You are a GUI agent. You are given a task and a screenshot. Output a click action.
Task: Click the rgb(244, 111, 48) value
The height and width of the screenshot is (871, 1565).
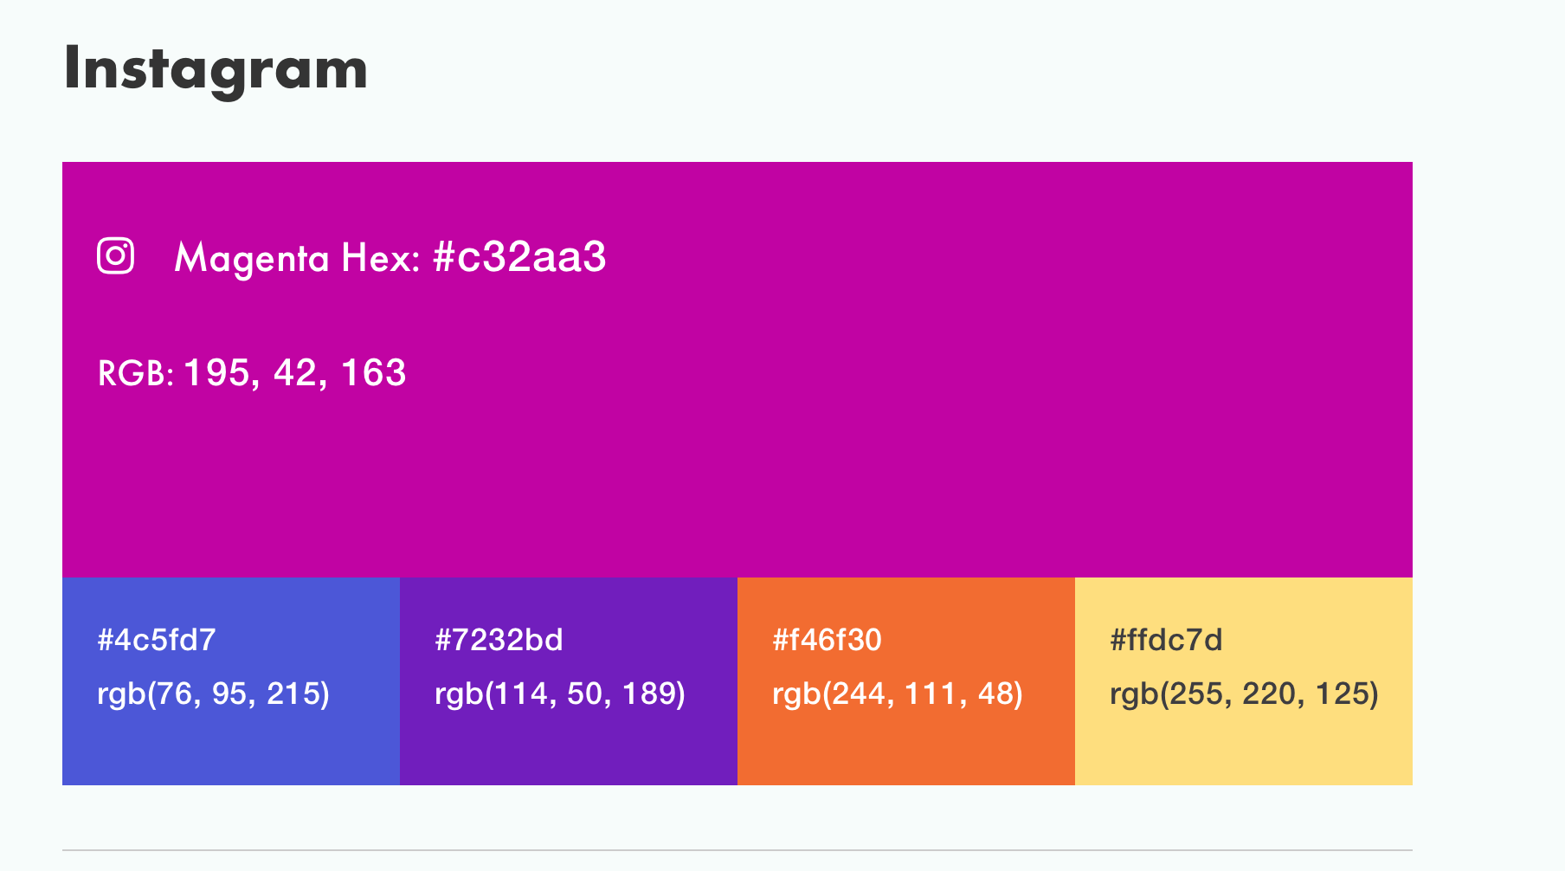coord(897,694)
